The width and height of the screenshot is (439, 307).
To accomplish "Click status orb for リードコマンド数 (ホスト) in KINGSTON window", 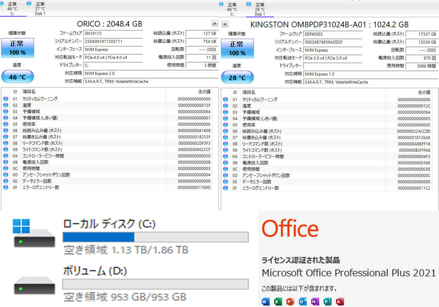I will (x=225, y=144).
